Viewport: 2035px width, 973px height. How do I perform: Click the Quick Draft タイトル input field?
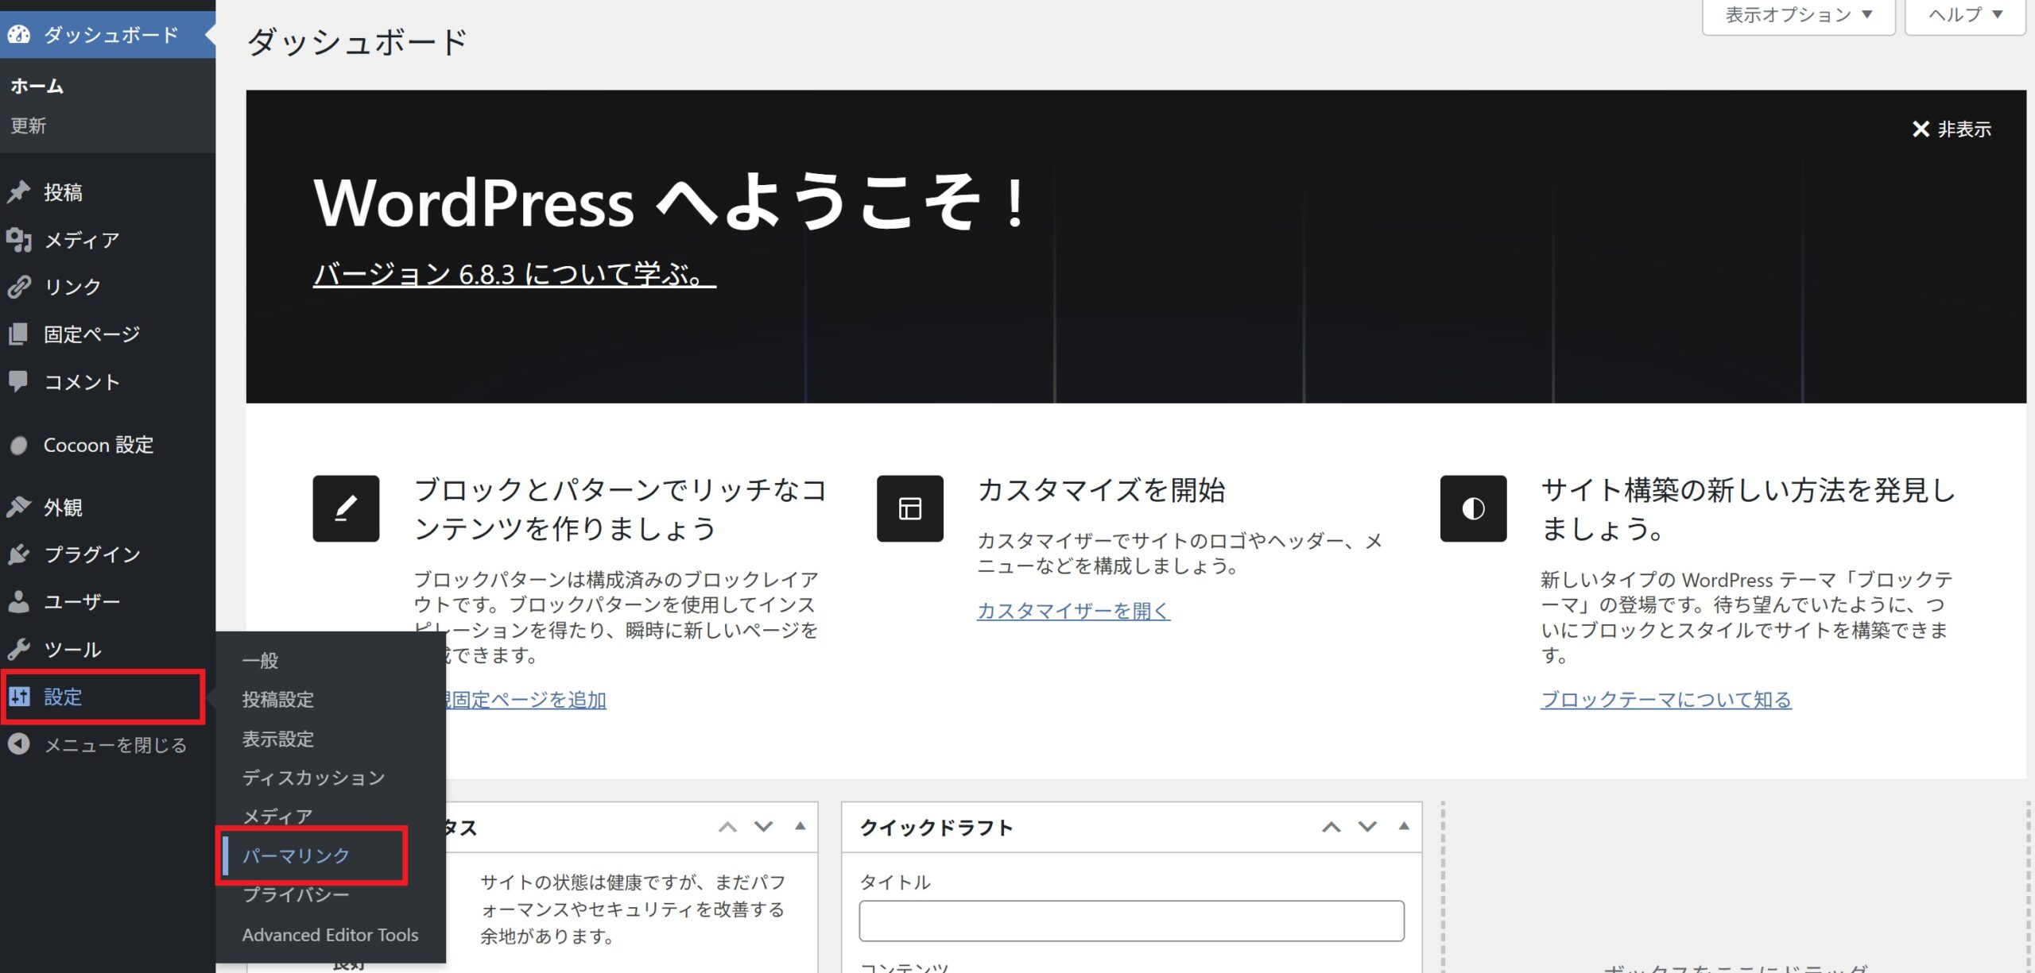point(1131,921)
